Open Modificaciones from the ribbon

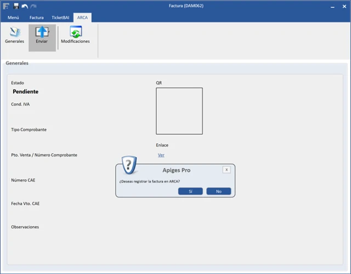pyautogui.click(x=75, y=36)
